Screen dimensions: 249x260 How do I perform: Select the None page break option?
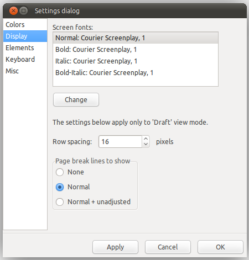coord(70,172)
